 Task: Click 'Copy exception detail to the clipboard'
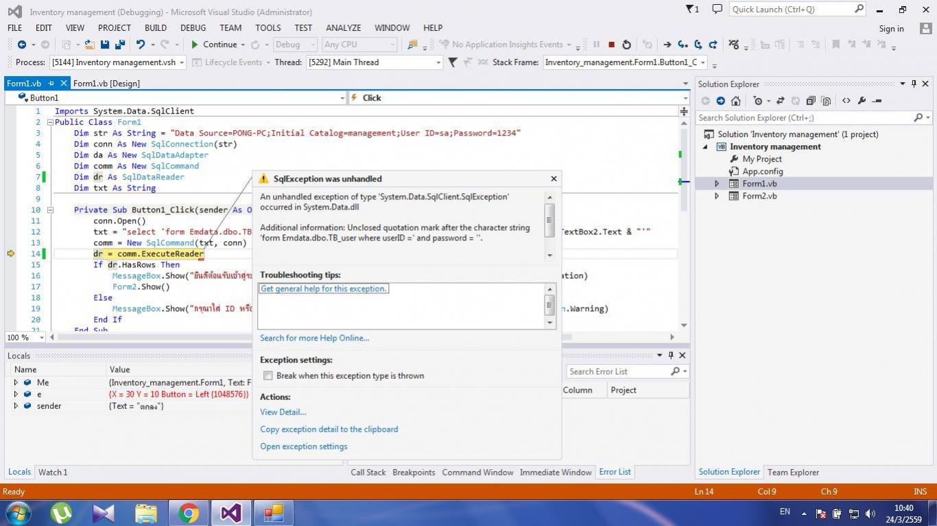[x=329, y=429]
